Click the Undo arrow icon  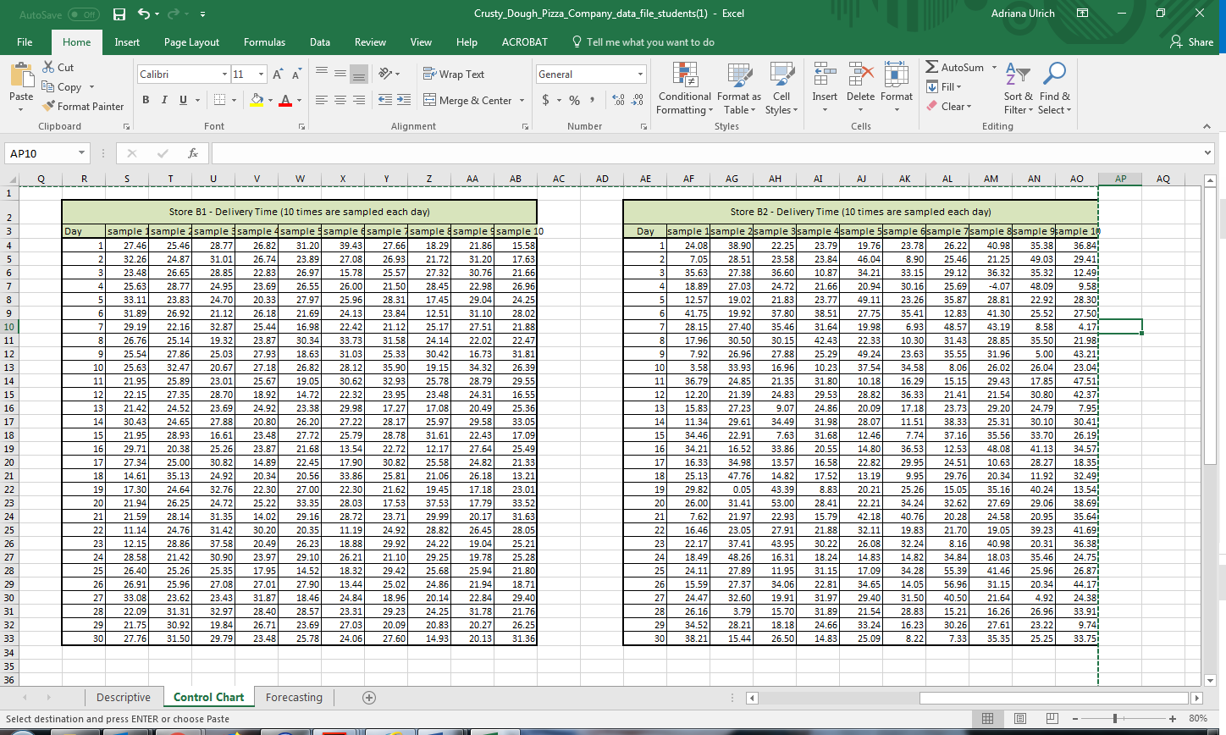tap(144, 14)
